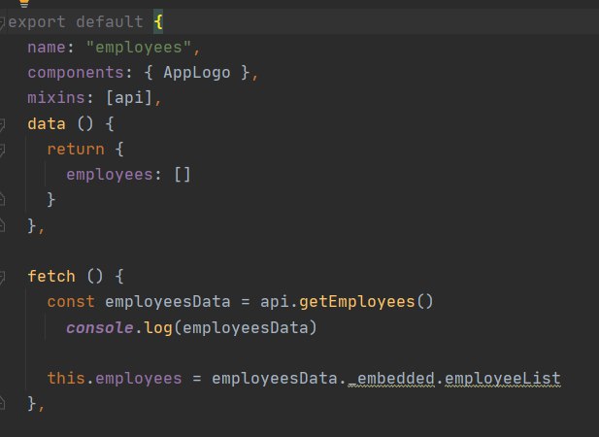599x437 pixels.
Task: Click the "mixins" property key
Action: pos(56,98)
